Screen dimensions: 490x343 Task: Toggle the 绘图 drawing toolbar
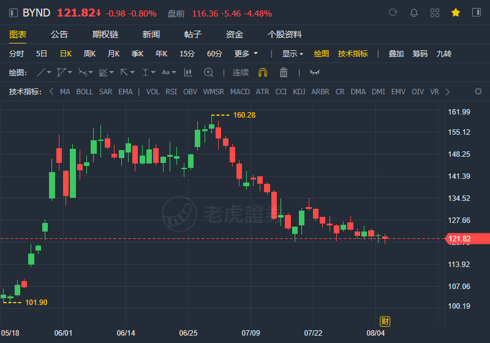321,54
